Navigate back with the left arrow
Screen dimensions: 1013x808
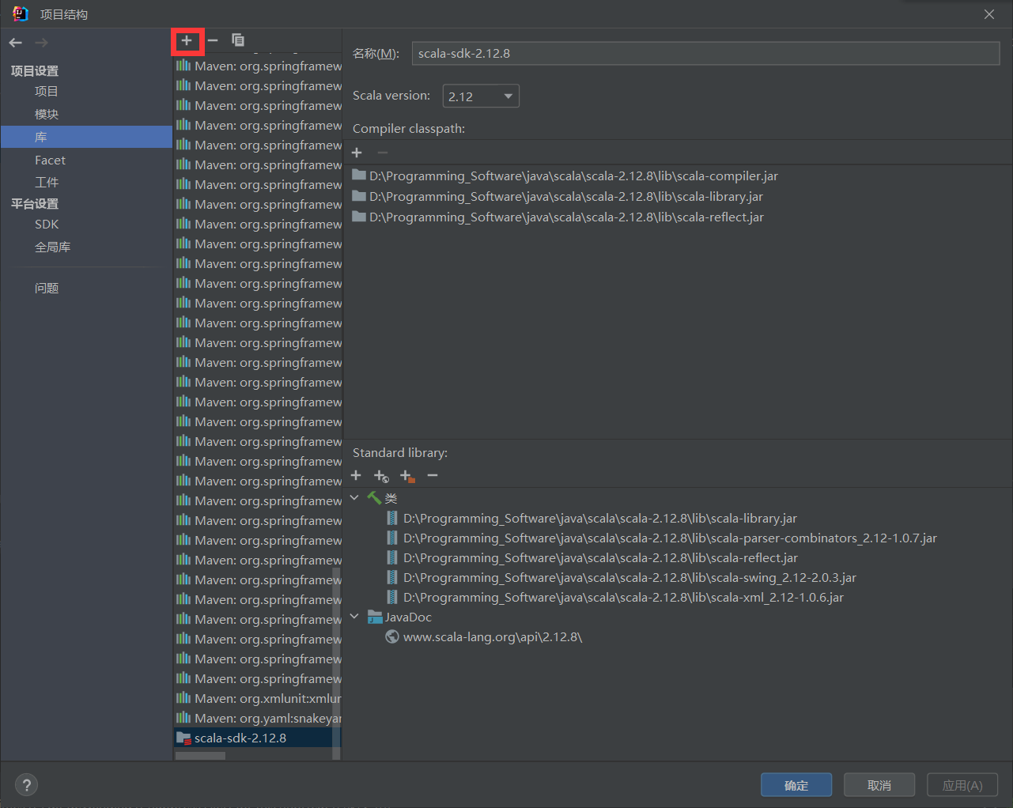pos(16,43)
